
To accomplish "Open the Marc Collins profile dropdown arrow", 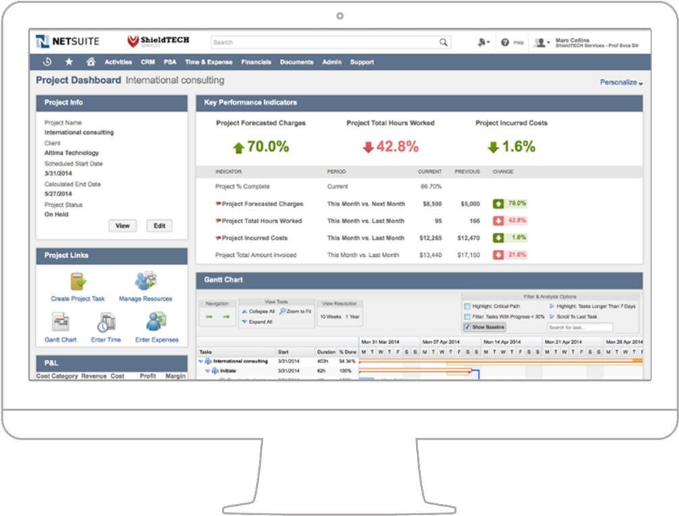I will point(549,41).
